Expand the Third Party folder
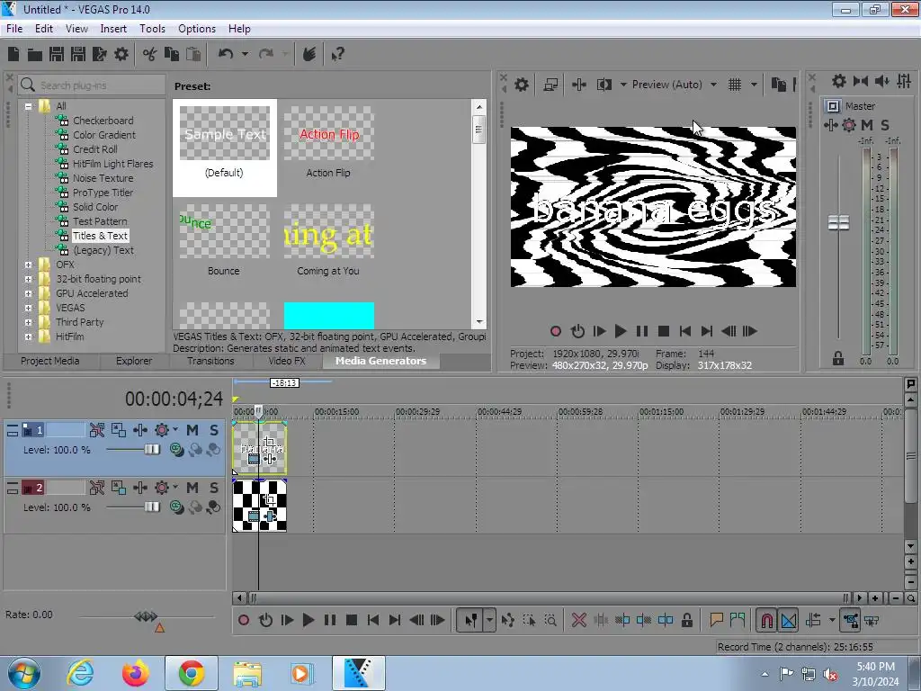 tap(28, 322)
